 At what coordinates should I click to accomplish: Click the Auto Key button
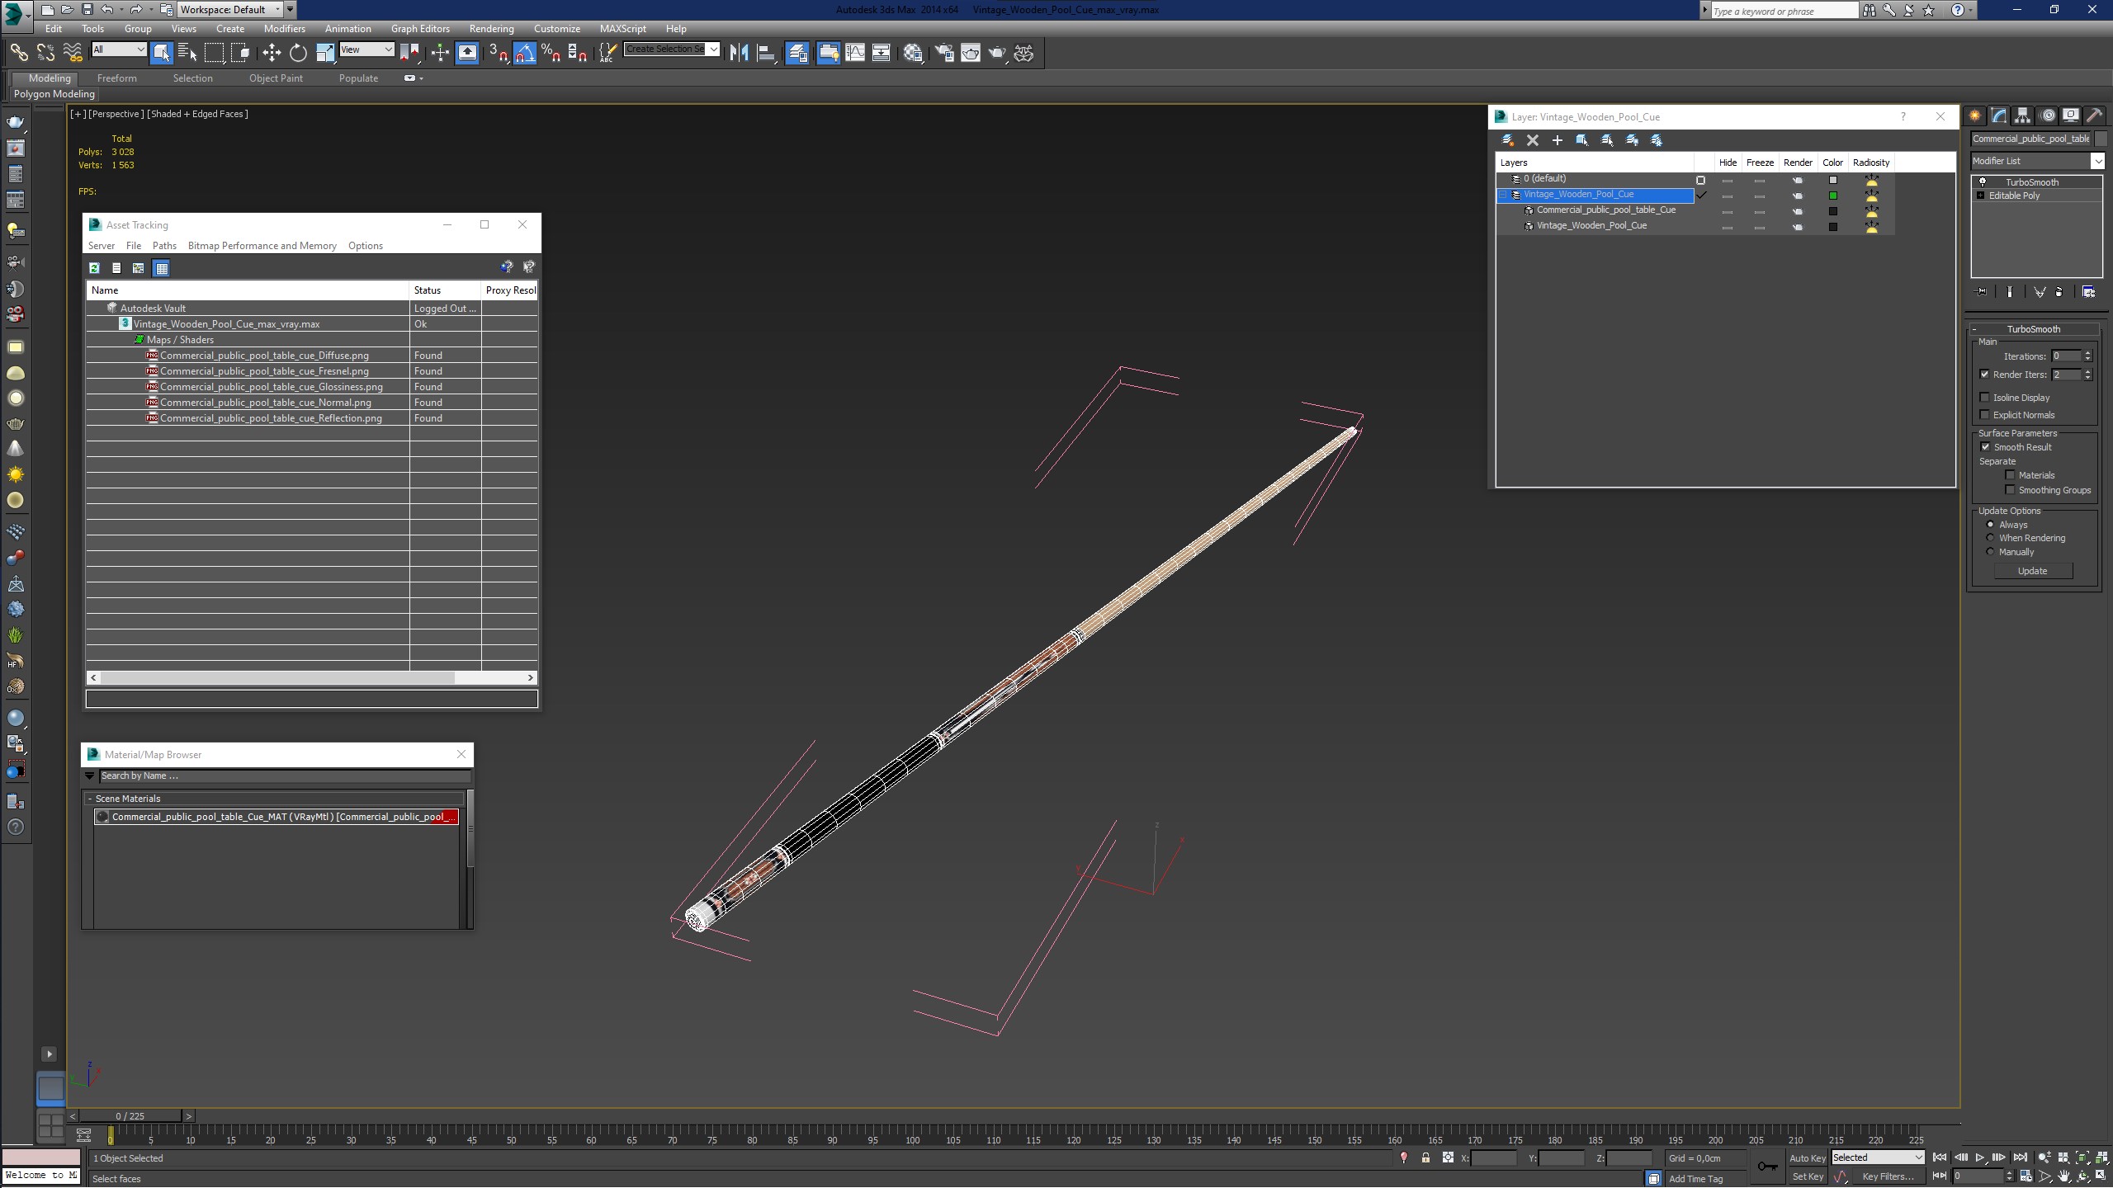pos(1807,1158)
